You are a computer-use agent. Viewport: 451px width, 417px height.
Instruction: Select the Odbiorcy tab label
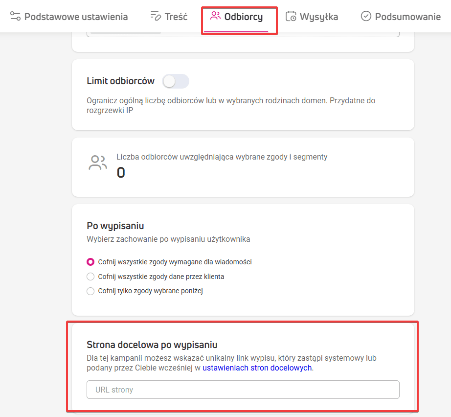243,17
